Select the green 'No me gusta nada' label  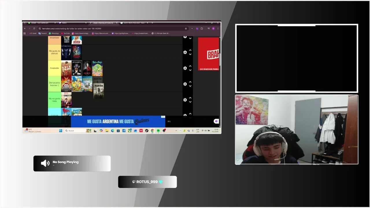click(54, 100)
